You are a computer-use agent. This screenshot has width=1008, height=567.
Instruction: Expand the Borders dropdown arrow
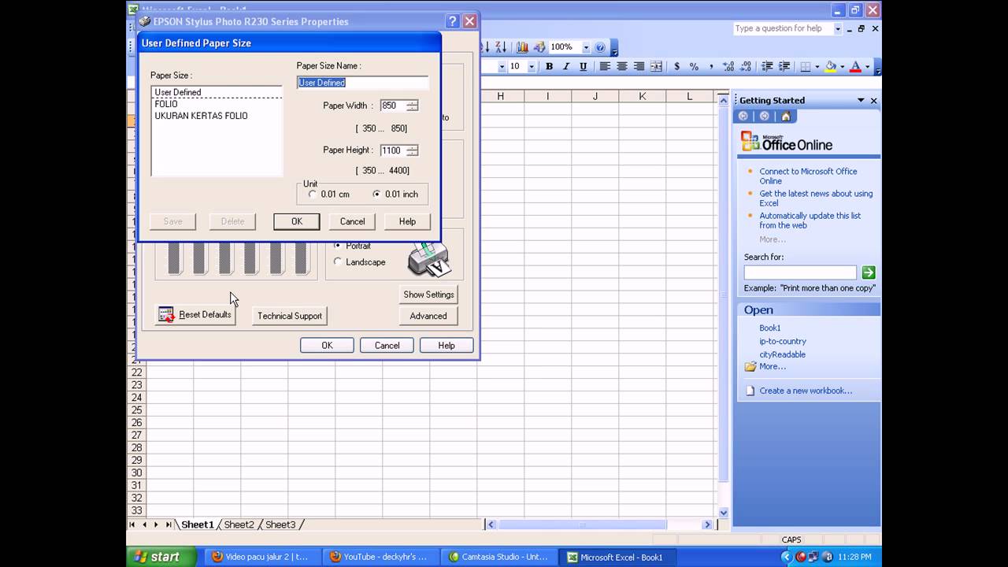click(x=817, y=67)
